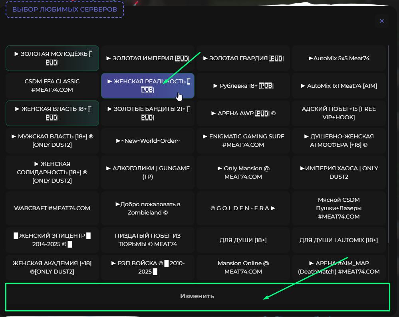Select the ЗОЛОТЫЕ БАНДИТЫ 21+ server
The width and height of the screenshot is (399, 317).
(147, 113)
